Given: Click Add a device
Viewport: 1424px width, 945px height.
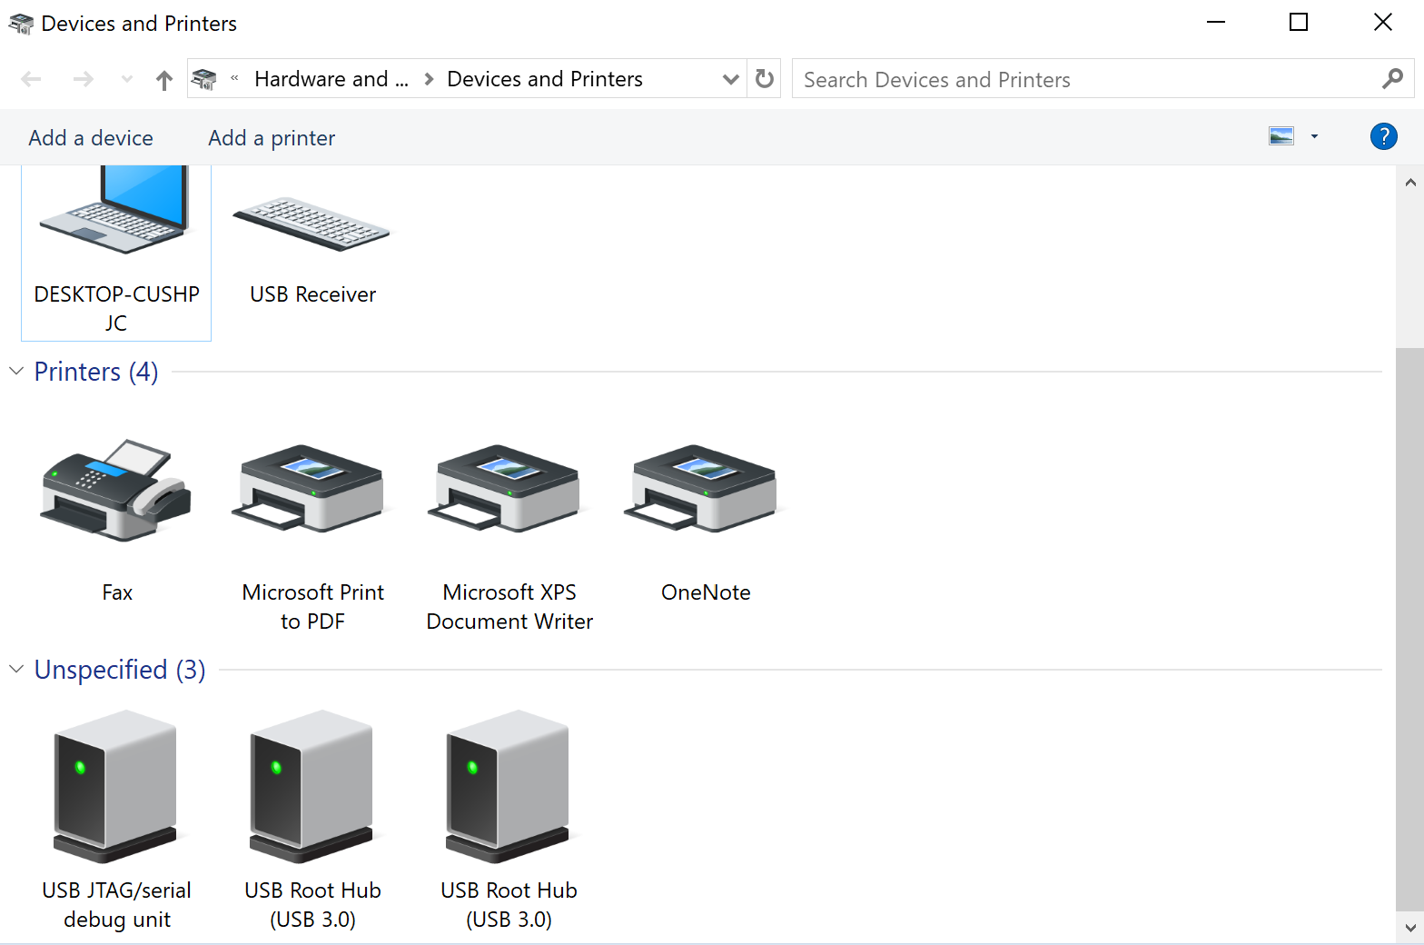Looking at the screenshot, I should point(91,138).
